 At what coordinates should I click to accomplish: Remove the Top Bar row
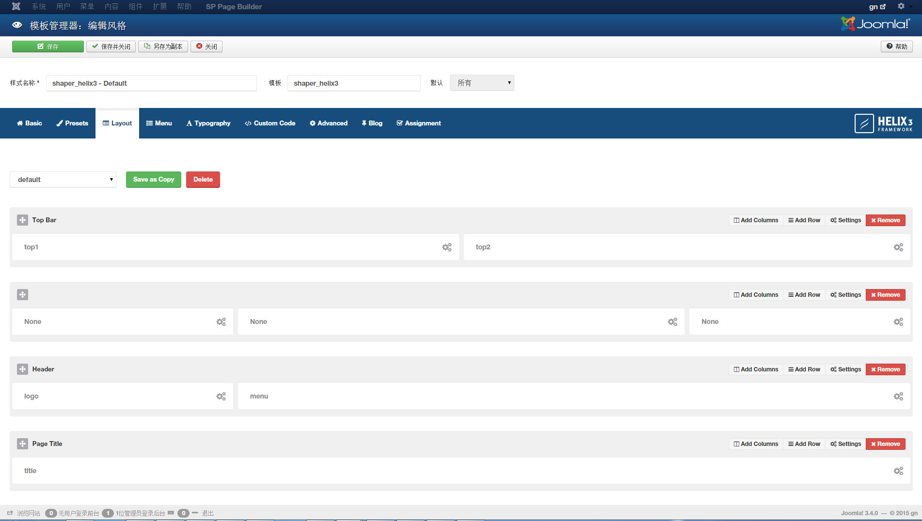coord(885,220)
